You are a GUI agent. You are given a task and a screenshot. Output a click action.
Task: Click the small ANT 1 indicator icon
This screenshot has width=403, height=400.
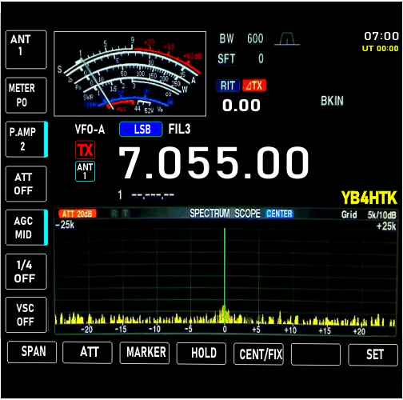[85, 171]
